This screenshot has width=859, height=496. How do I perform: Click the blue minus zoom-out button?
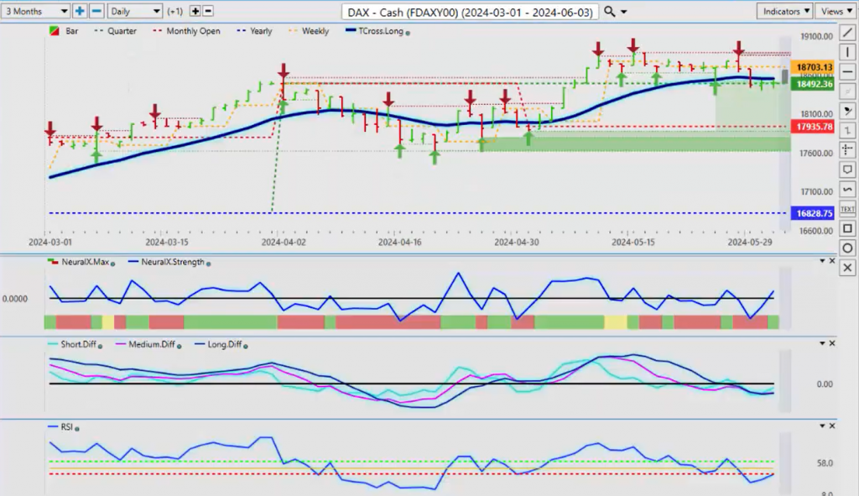(96, 11)
